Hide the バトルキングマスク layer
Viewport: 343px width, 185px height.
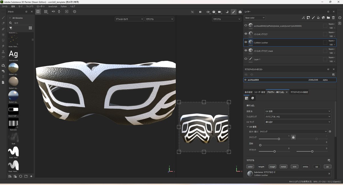tap(246, 34)
